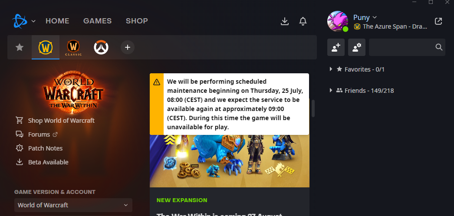Open the notifications bell
Image resolution: width=454 pixels, height=216 pixels.
pyautogui.click(x=303, y=21)
